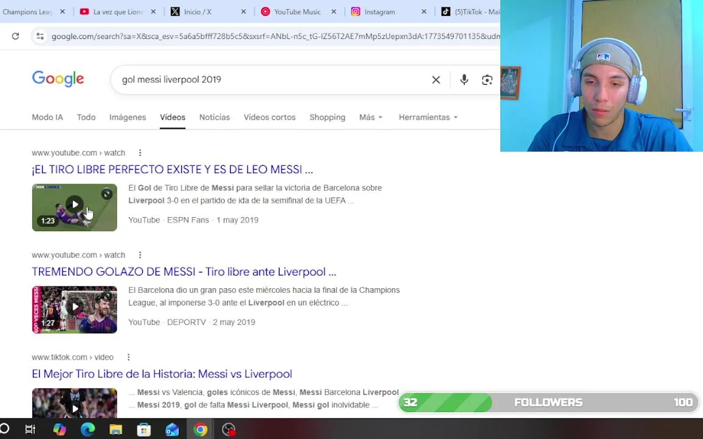The width and height of the screenshot is (703, 439).
Task: Click the followers progress bar overlay
Action: (549, 402)
